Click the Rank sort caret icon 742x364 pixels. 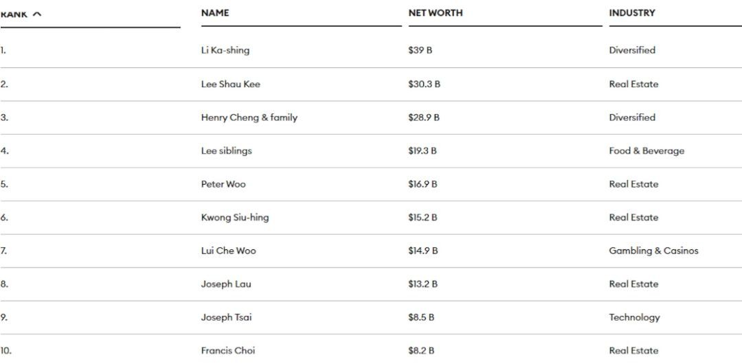37,14
